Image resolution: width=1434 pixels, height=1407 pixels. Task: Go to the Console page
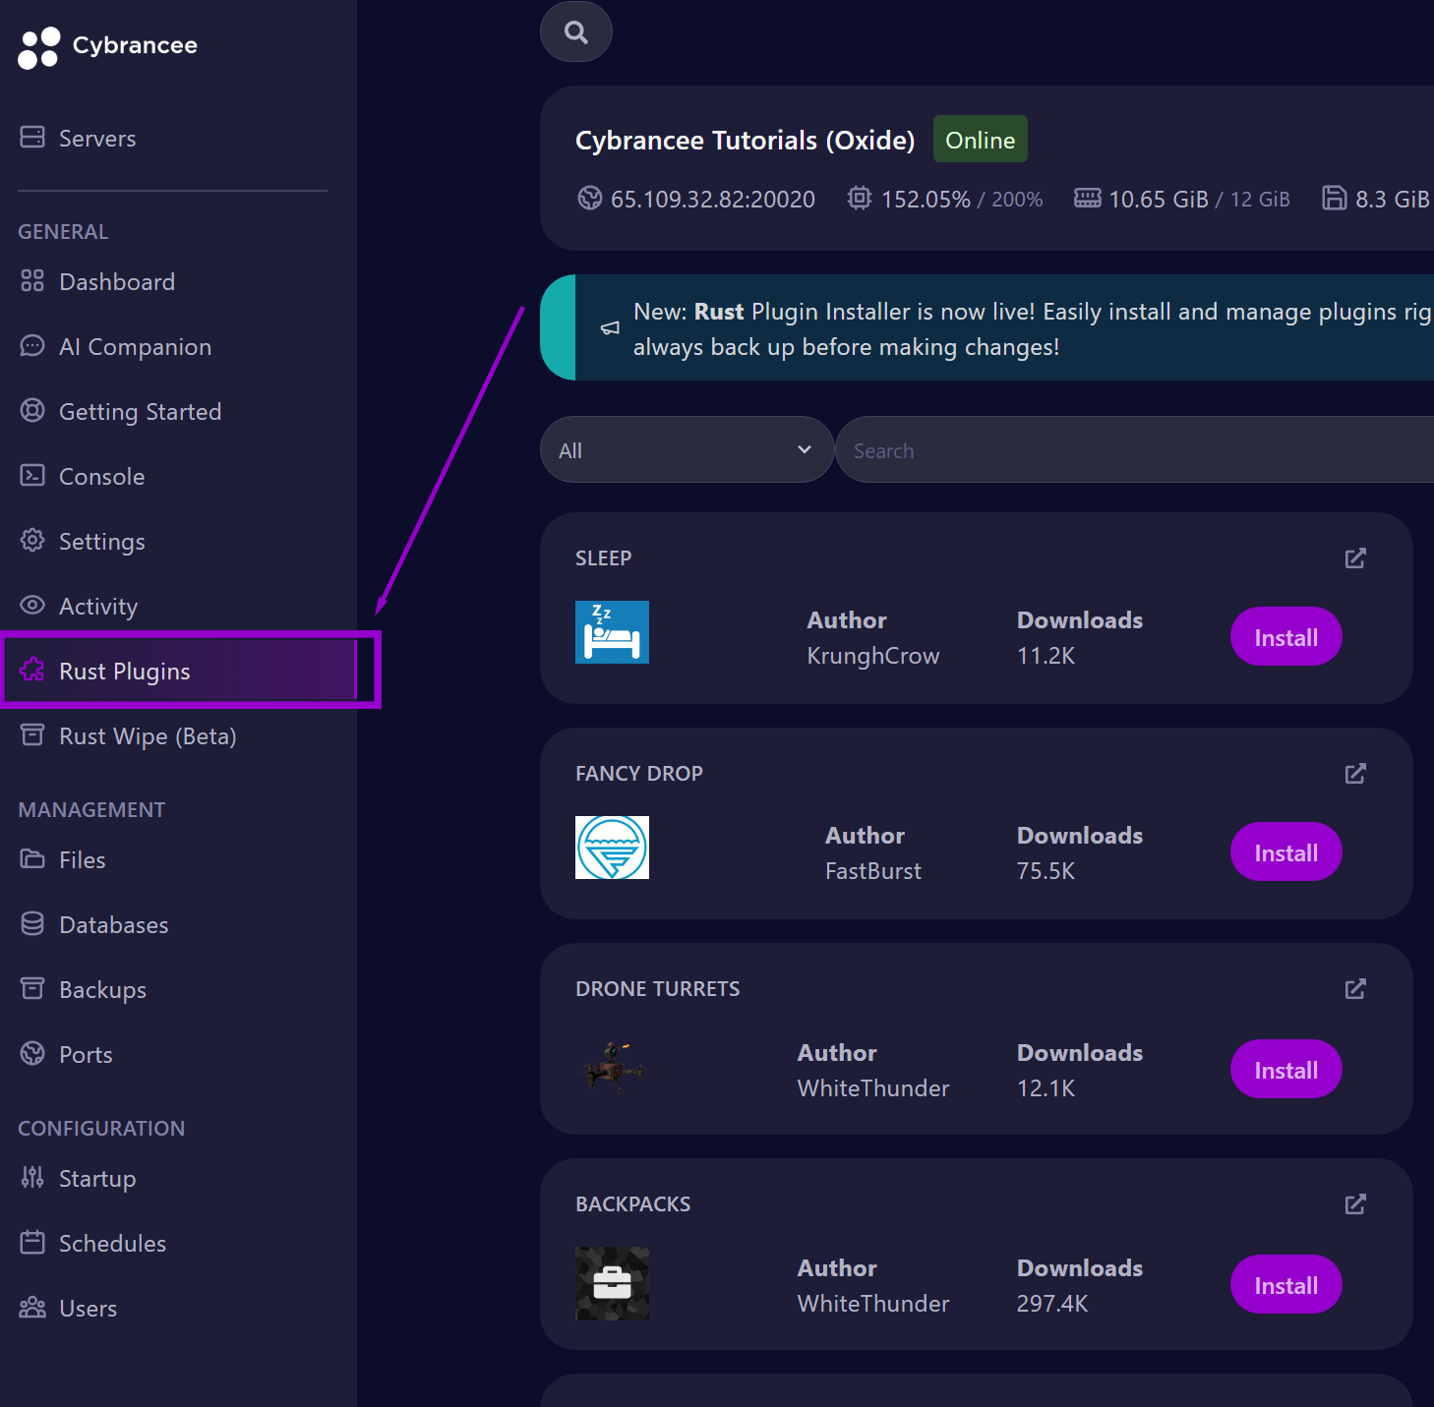point(101,477)
